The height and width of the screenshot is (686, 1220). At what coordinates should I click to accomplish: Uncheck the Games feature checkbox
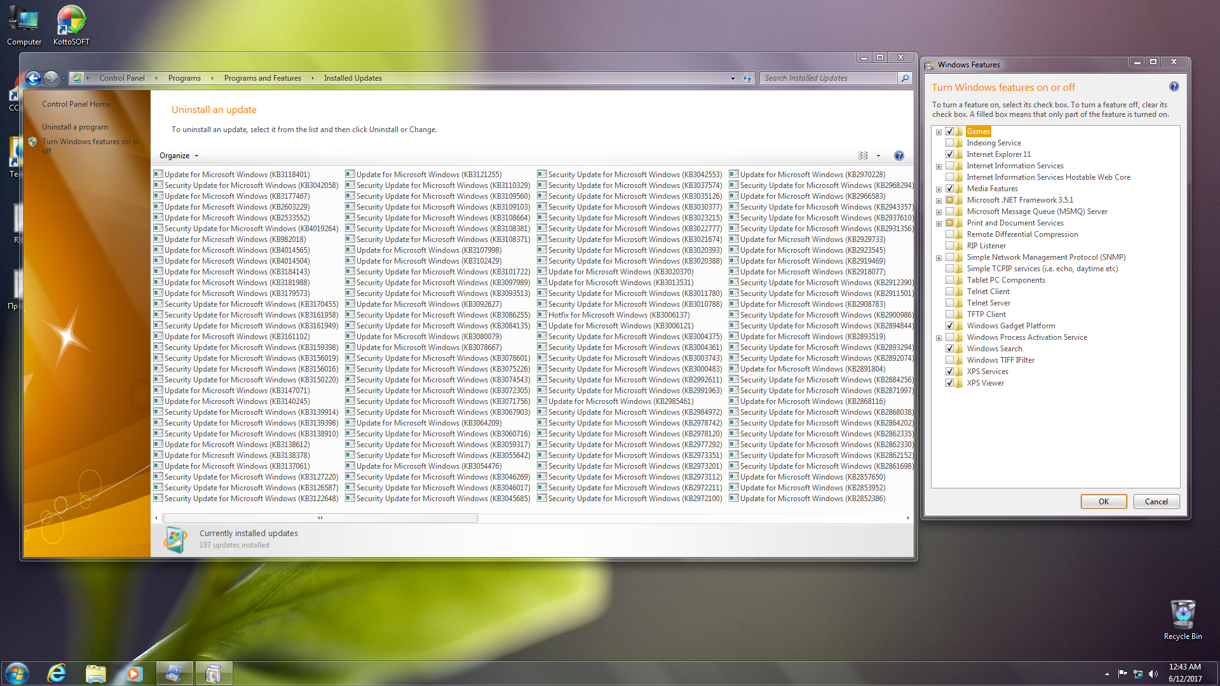click(x=949, y=131)
